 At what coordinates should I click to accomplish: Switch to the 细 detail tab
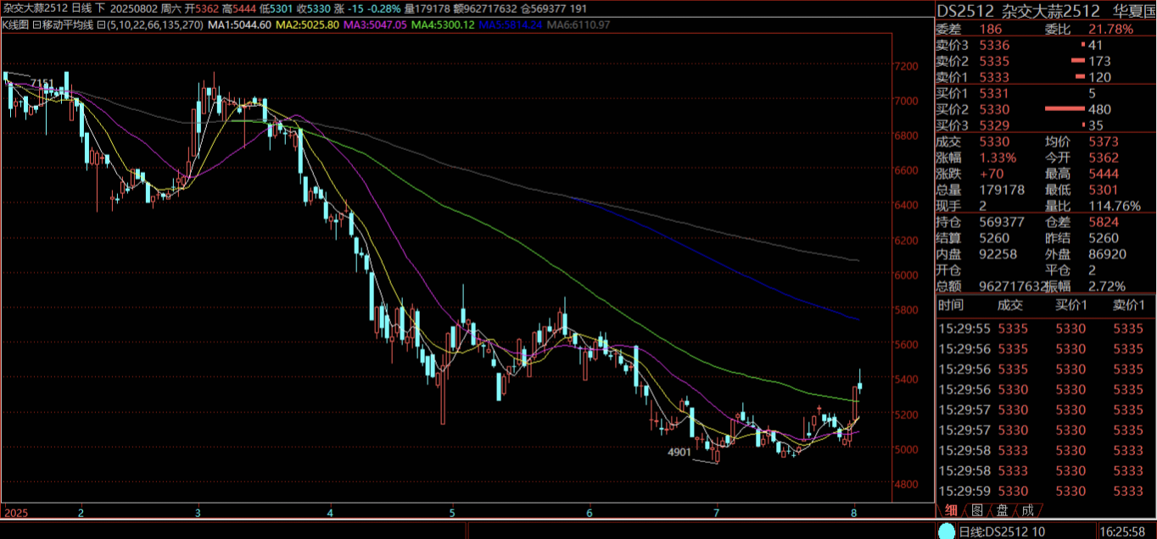952,510
